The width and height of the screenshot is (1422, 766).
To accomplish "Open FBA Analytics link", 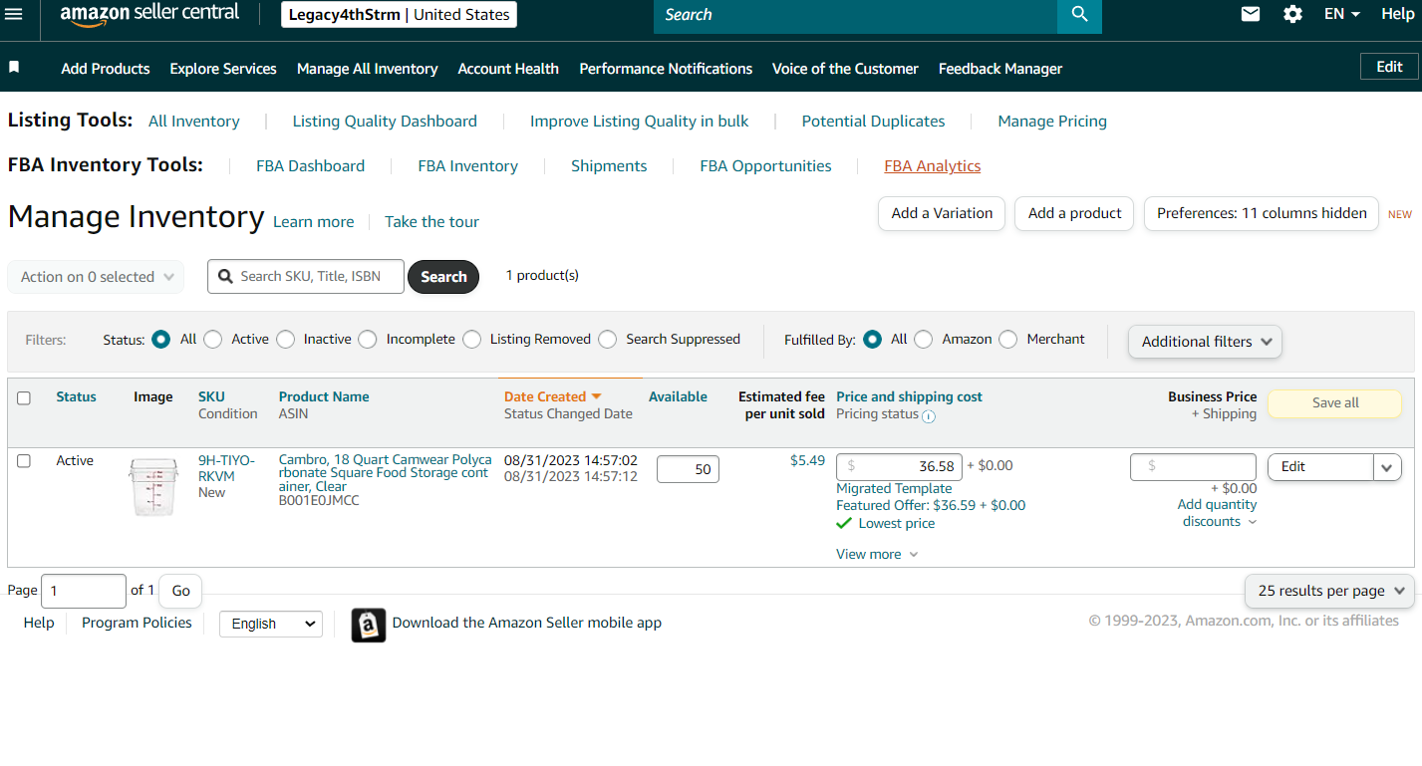I will (933, 166).
